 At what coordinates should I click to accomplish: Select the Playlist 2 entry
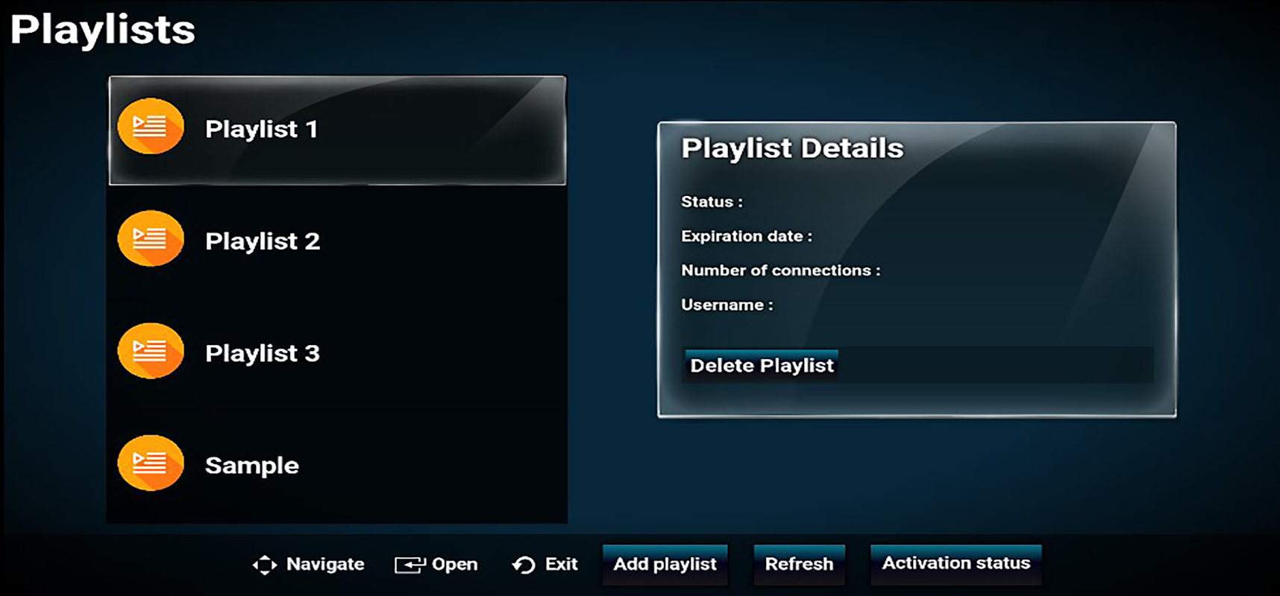(337, 241)
